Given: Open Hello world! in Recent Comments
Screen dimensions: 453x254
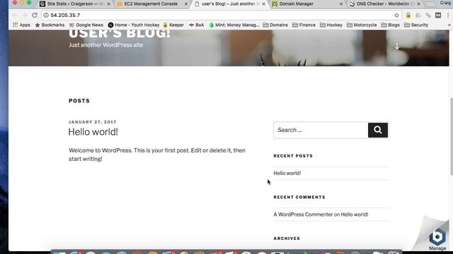Looking at the screenshot, I should pyautogui.click(x=355, y=214).
